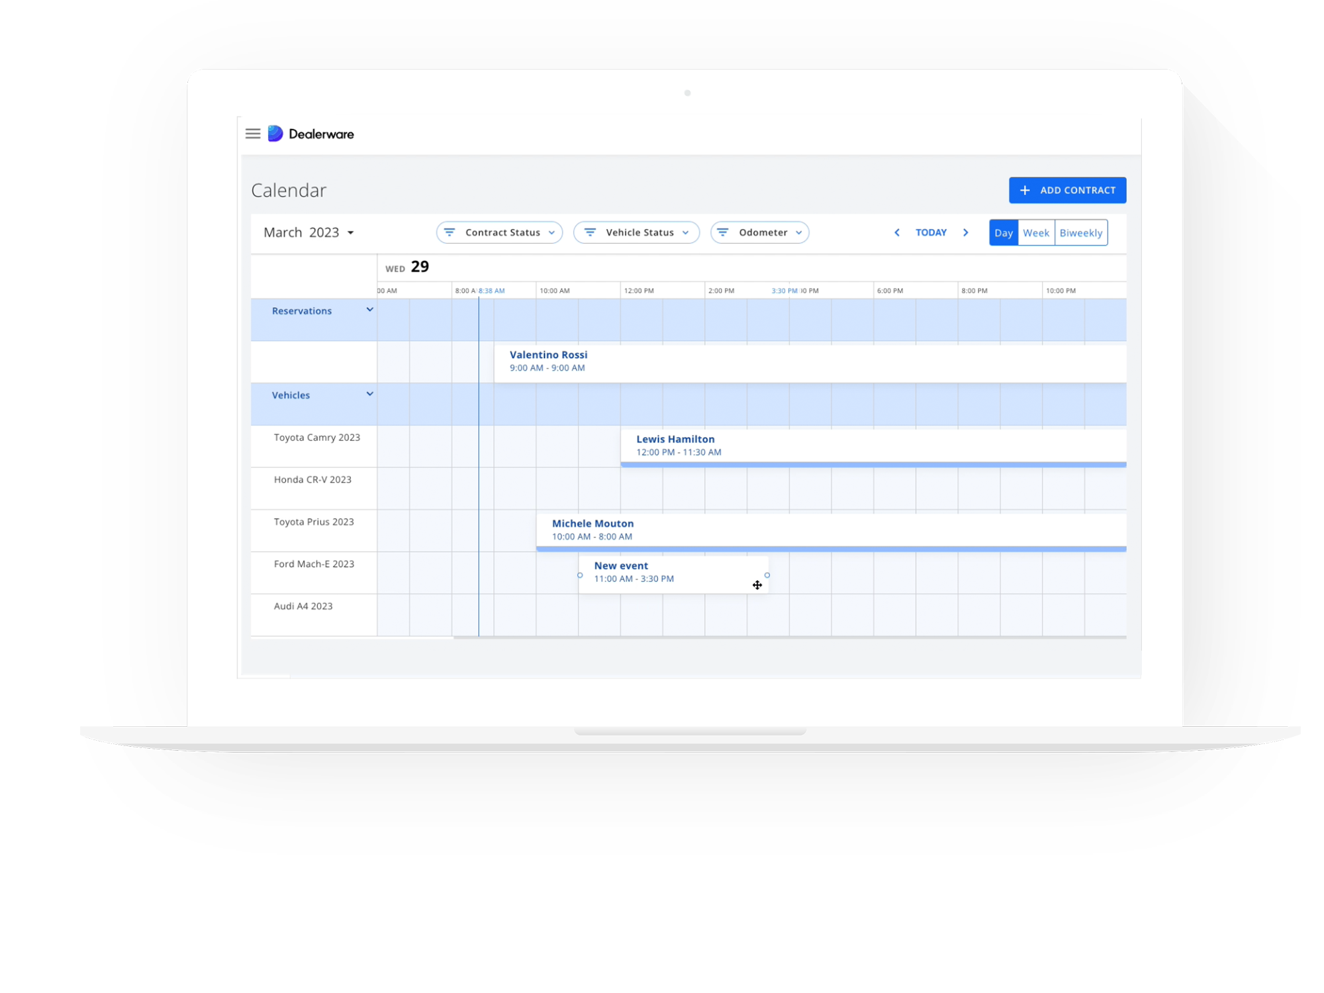Open the hamburger navigation menu

(x=253, y=133)
